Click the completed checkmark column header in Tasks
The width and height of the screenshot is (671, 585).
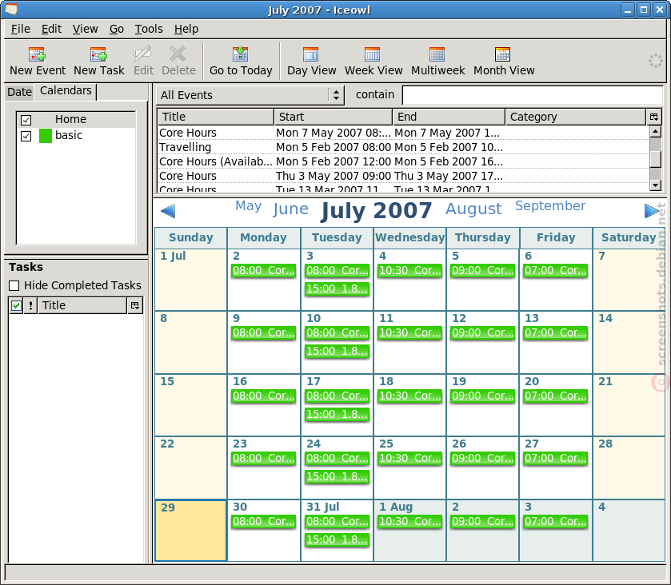[x=16, y=305]
